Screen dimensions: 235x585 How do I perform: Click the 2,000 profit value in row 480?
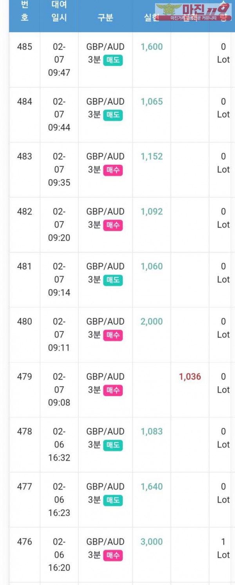(152, 321)
